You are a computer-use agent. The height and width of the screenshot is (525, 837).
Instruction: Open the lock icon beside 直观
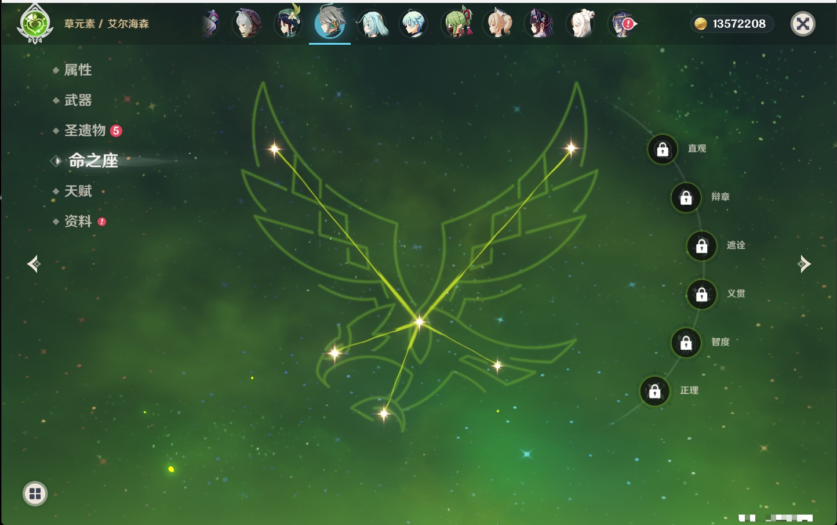click(663, 150)
